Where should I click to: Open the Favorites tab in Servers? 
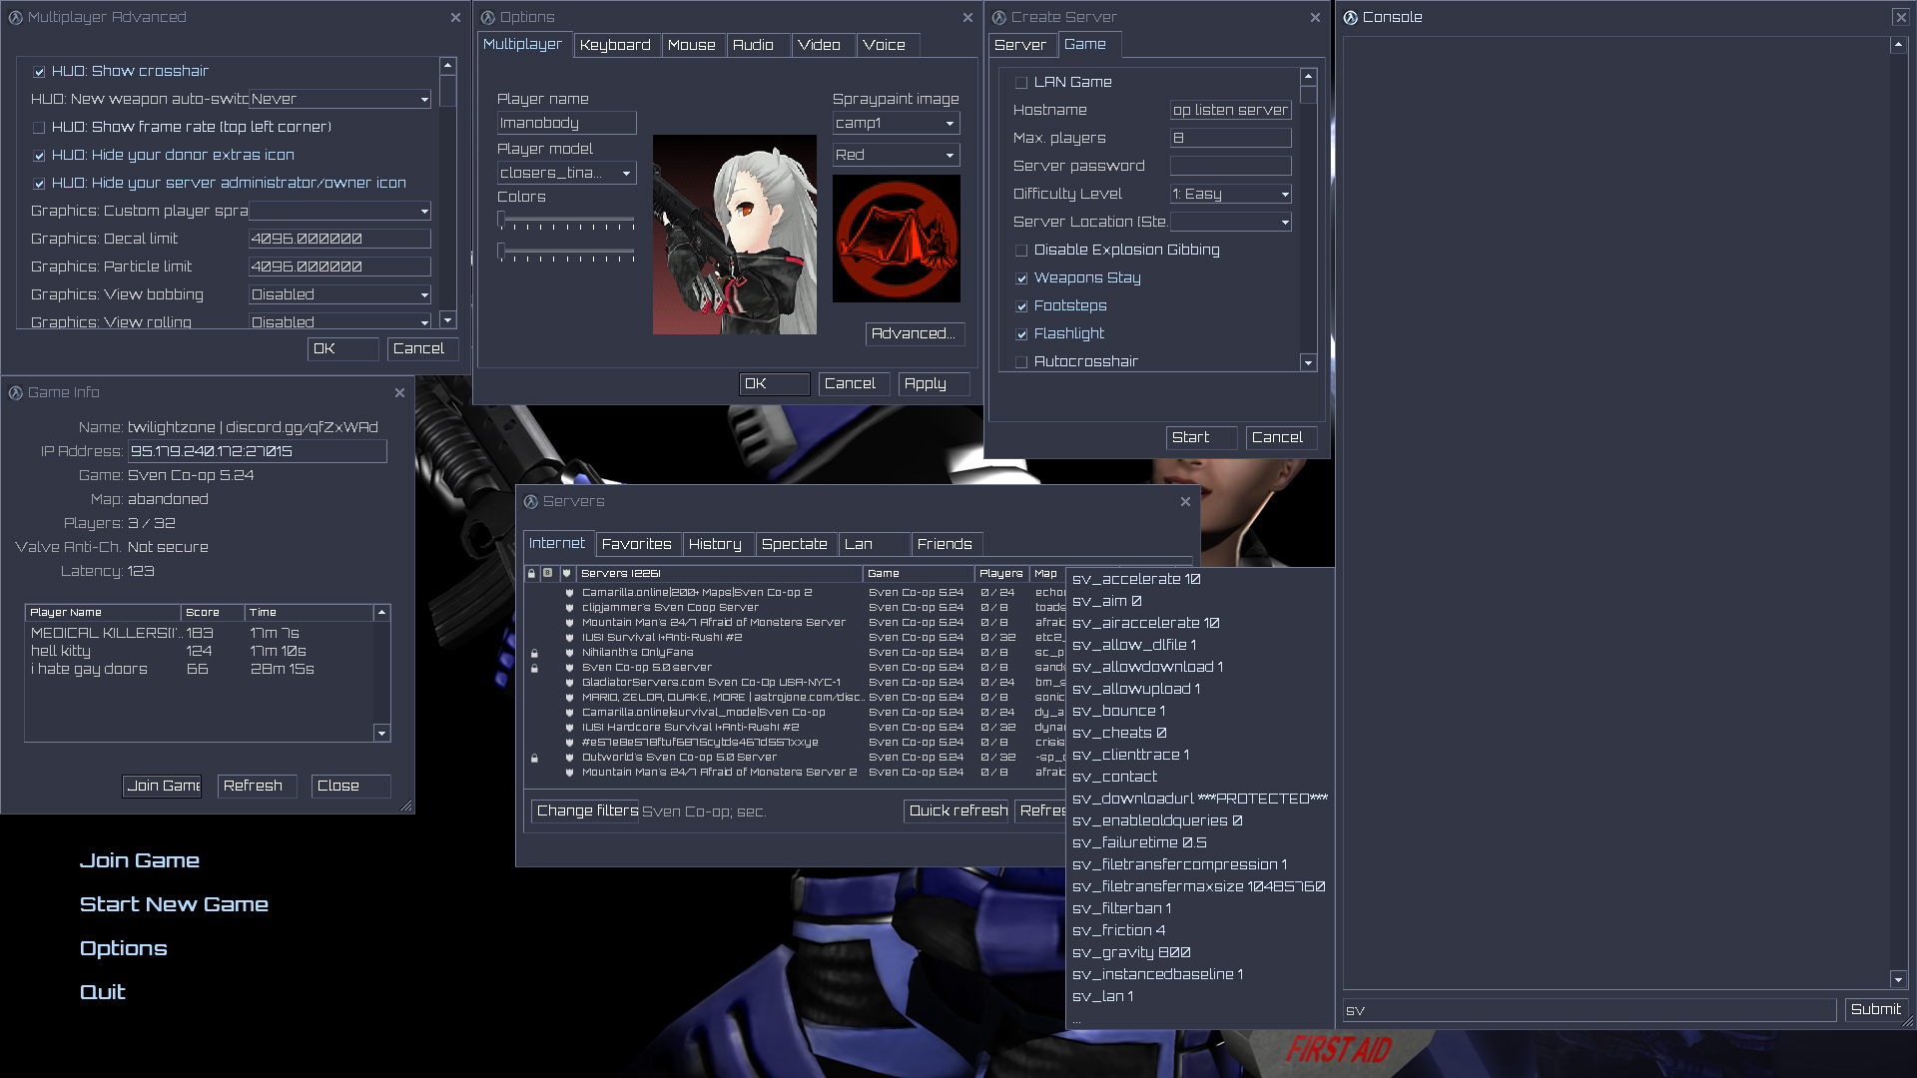[637, 545]
